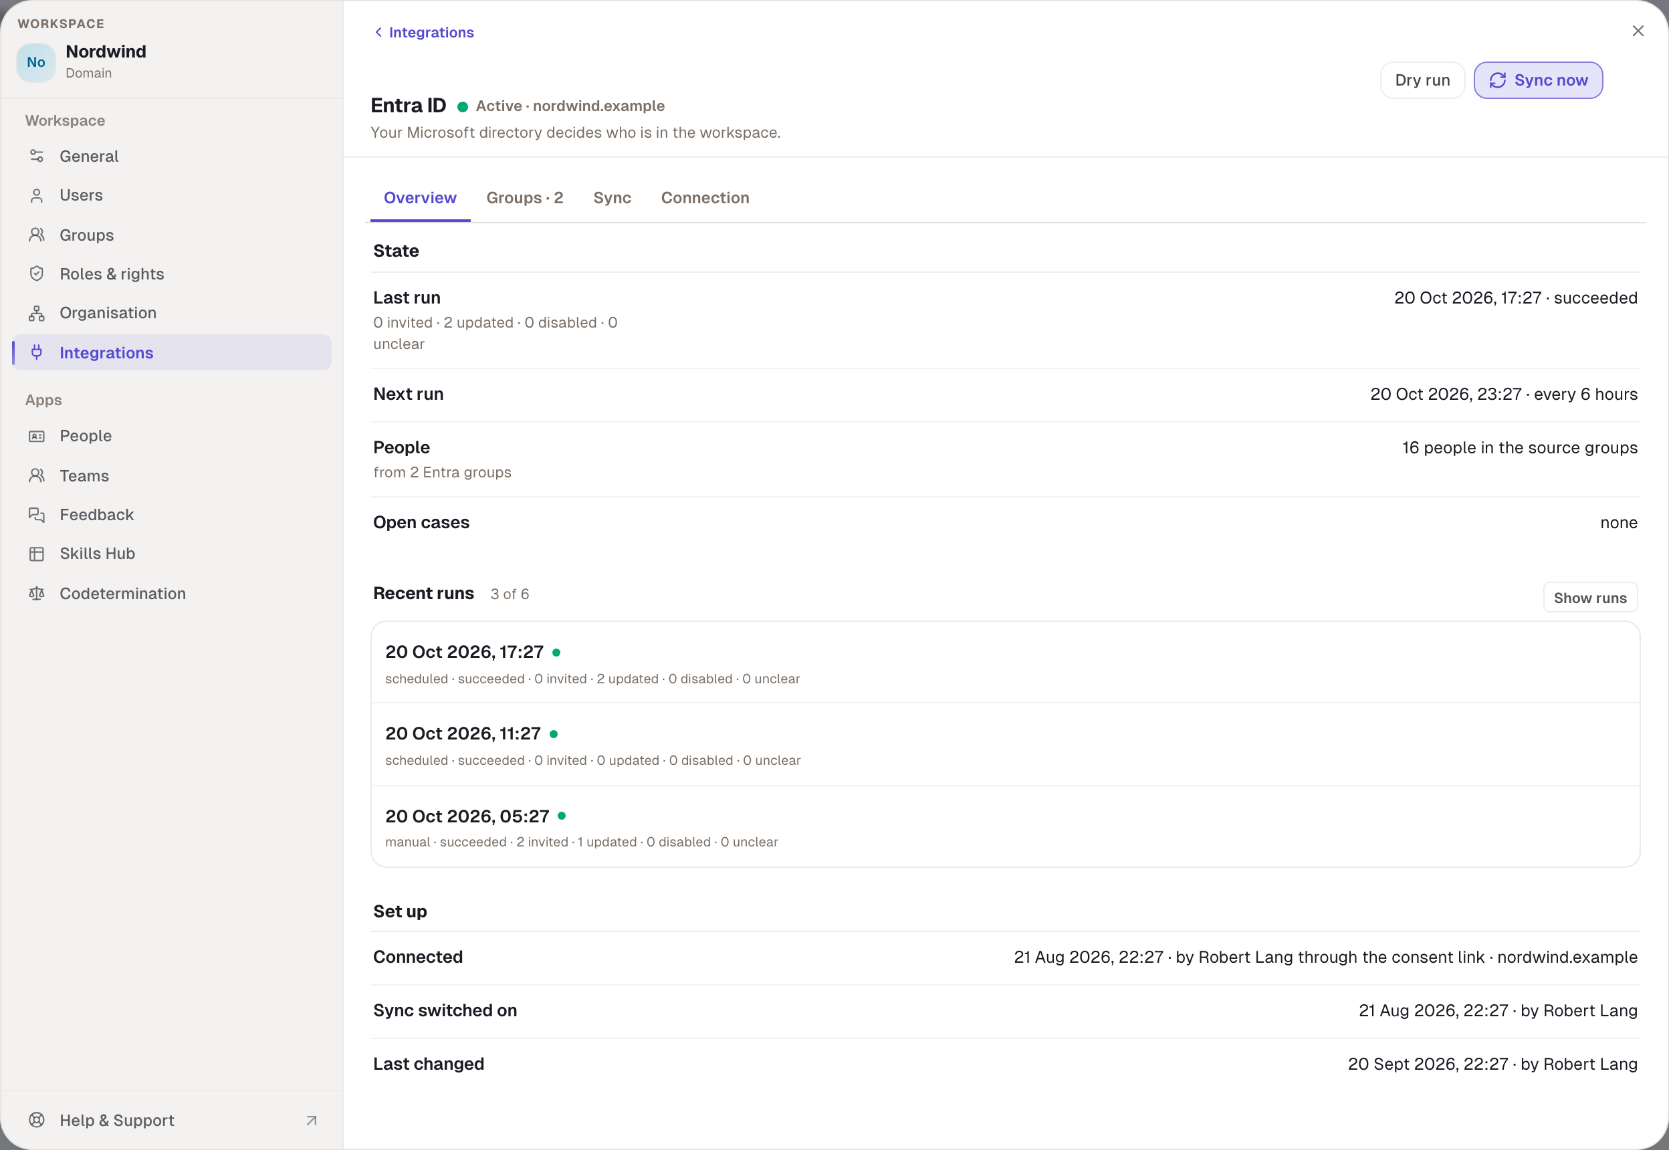Screen dimensions: 1669x1150
Task: Open the Skills Hub app entry
Action: 173,554
